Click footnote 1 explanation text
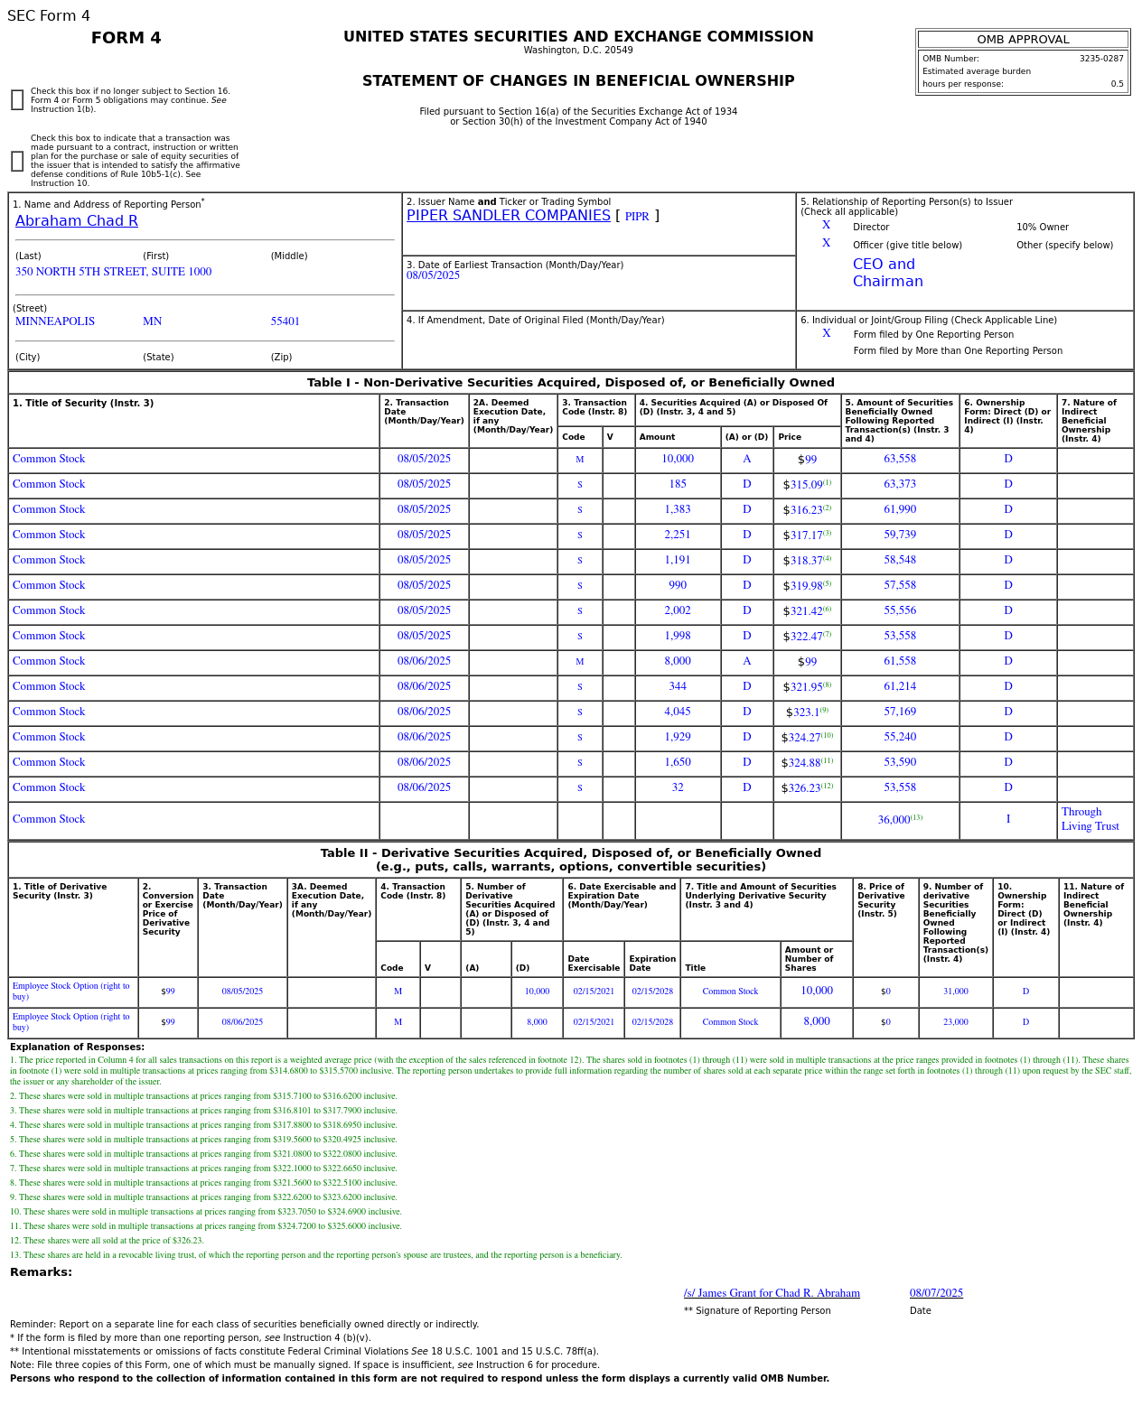Viewport: 1142px width, 1406px height. point(570,1071)
